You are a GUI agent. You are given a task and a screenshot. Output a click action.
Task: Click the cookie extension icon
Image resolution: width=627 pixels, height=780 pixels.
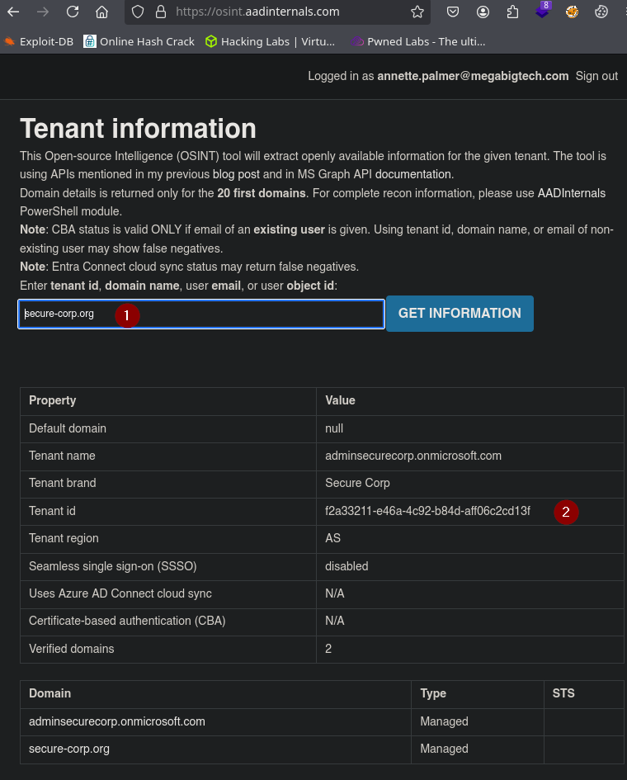(x=601, y=12)
